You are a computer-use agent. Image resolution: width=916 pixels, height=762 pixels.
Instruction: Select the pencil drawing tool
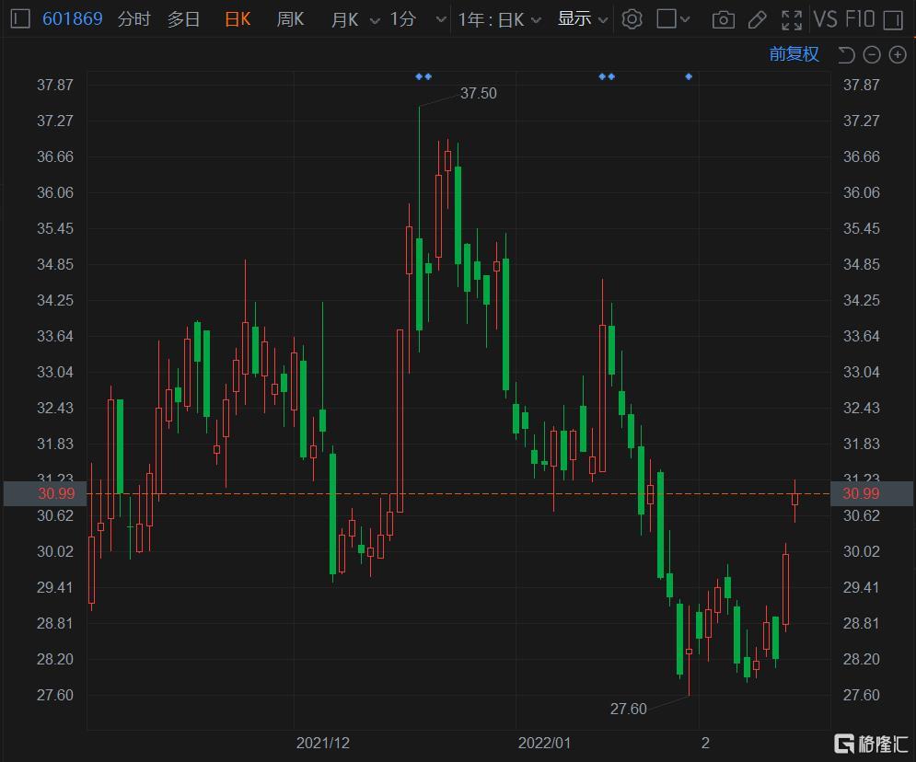(757, 19)
